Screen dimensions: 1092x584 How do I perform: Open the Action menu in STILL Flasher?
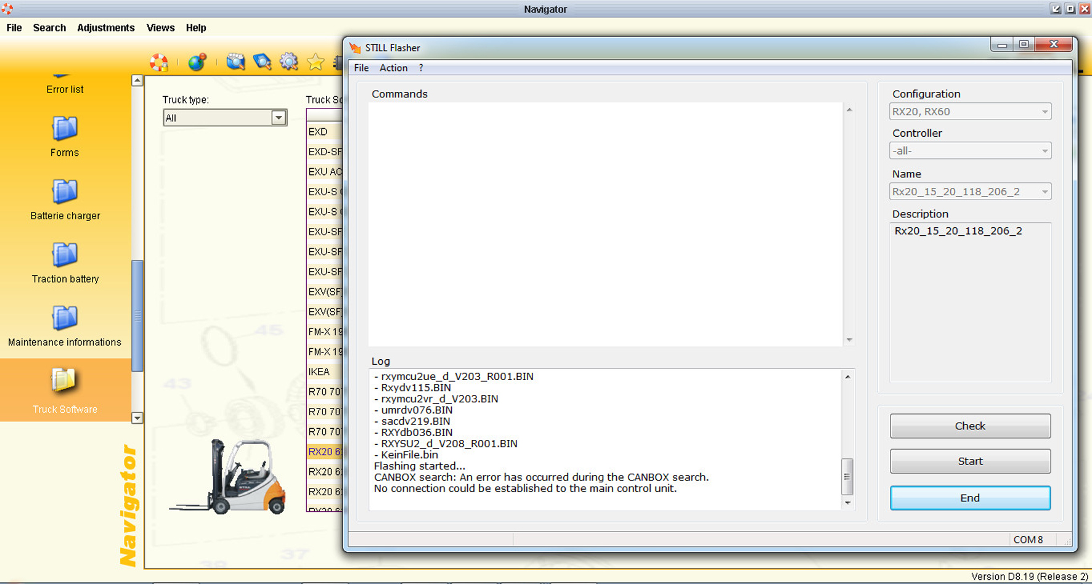(393, 68)
